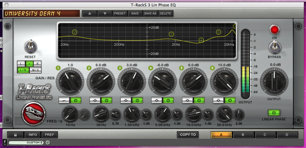Image resolution: width=306 pixels, height=148 pixels.
Task: Toggle band 4 power button
Action: 168,101
